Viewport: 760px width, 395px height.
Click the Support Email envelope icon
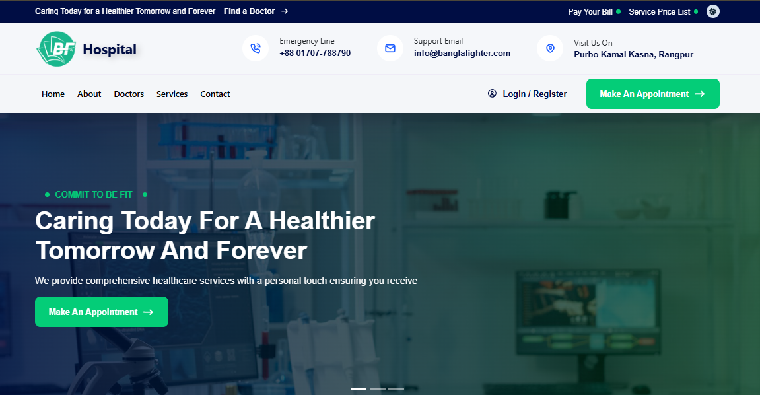click(390, 48)
